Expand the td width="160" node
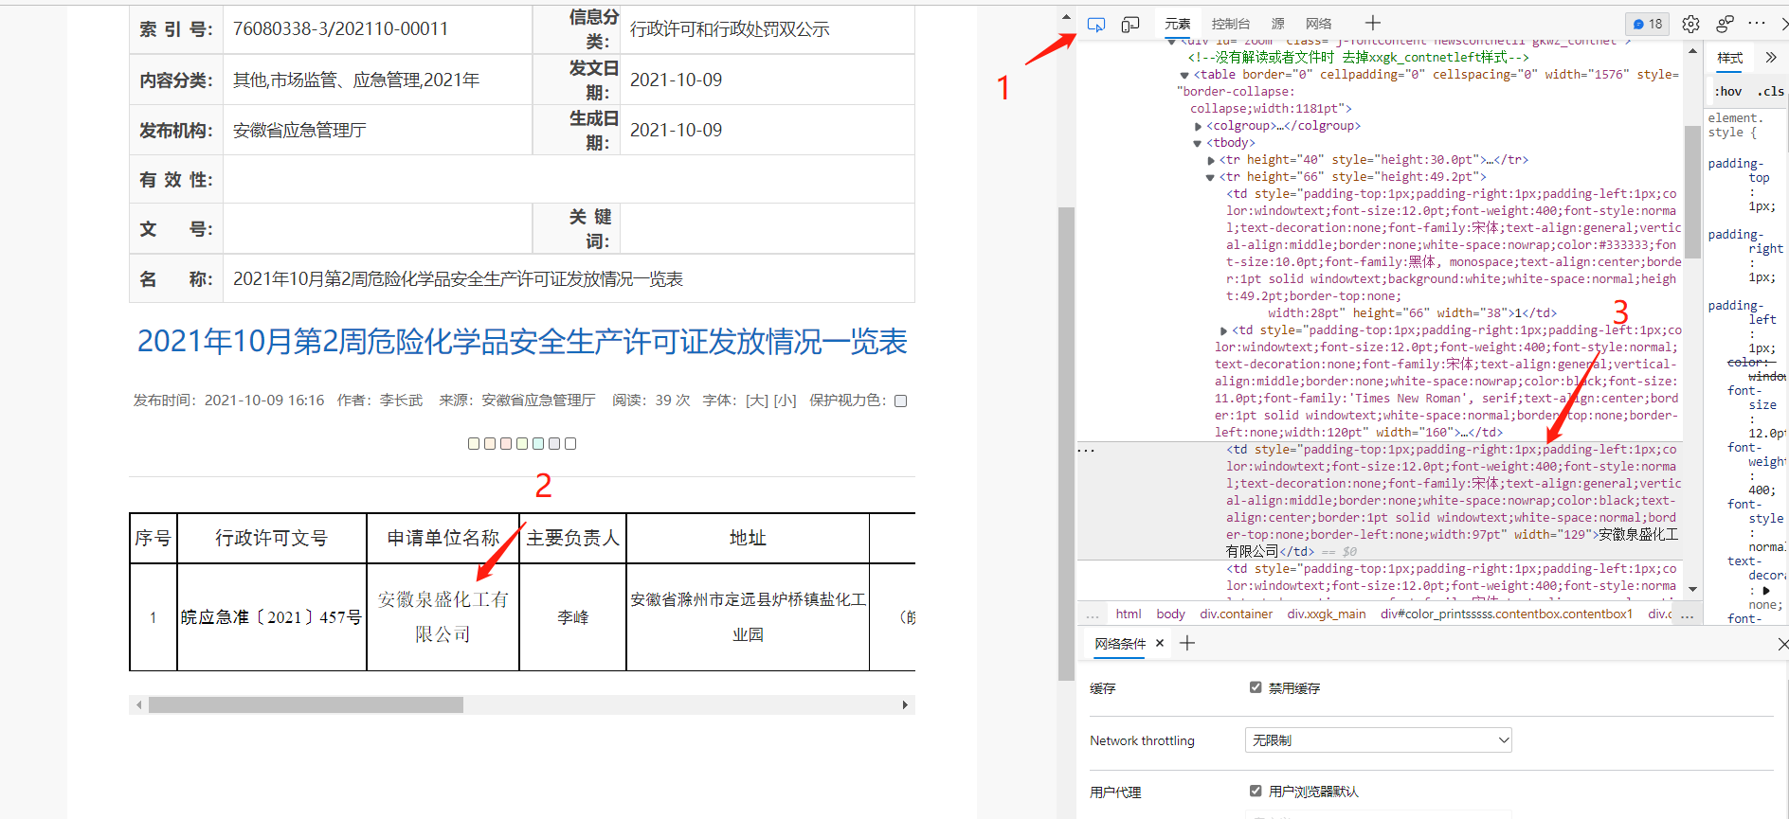Viewport: 1789px width, 819px height. [1223, 330]
